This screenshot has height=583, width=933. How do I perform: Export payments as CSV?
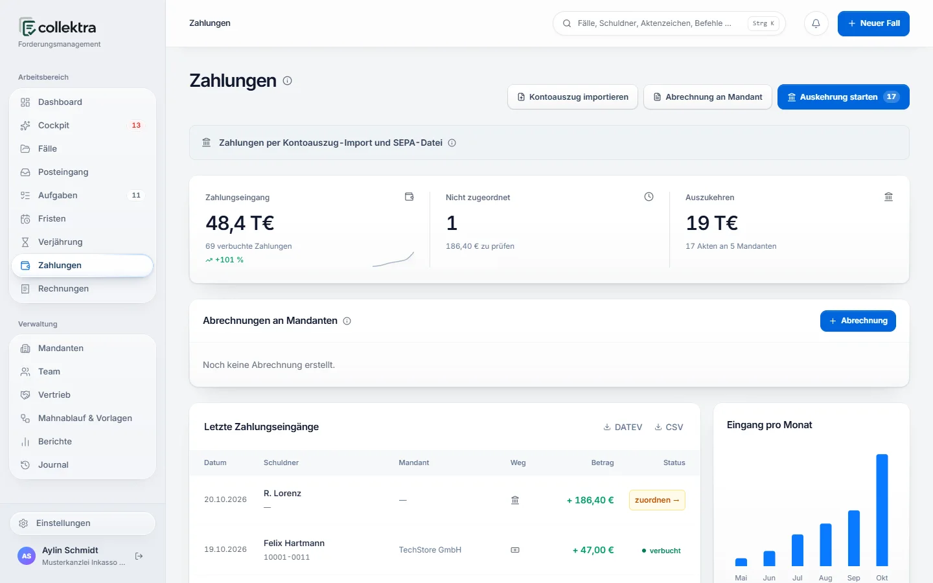pyautogui.click(x=669, y=428)
